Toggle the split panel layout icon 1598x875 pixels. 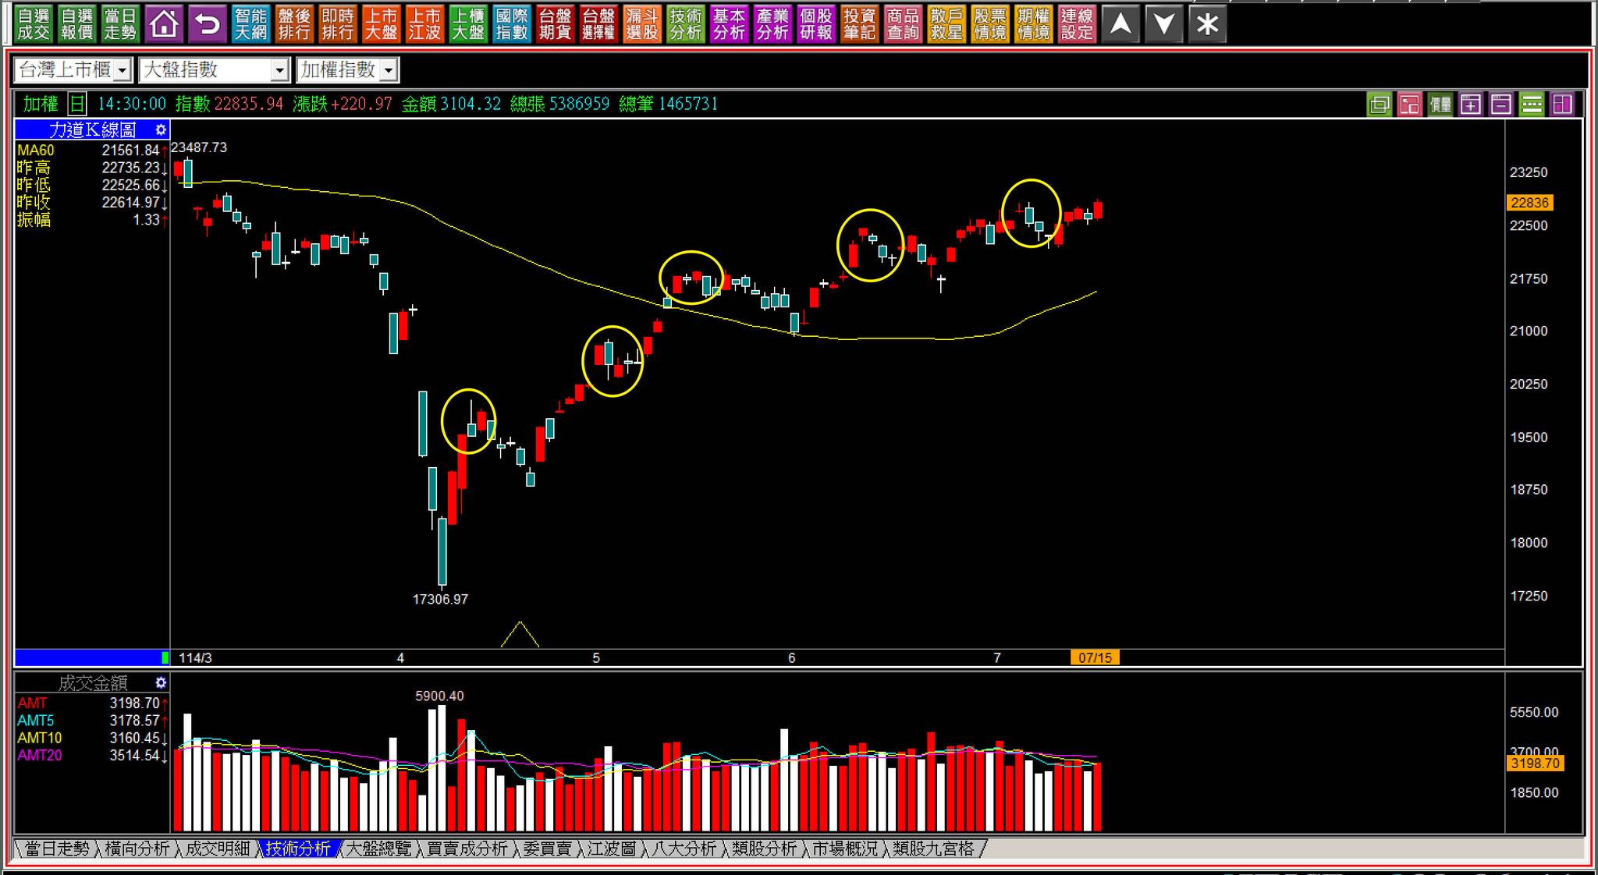point(1562,105)
